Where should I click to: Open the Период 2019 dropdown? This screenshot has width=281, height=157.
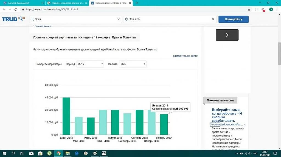click(x=90, y=64)
